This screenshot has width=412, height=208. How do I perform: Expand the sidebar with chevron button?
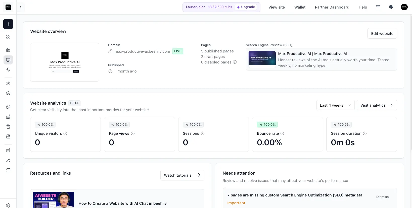click(21, 7)
